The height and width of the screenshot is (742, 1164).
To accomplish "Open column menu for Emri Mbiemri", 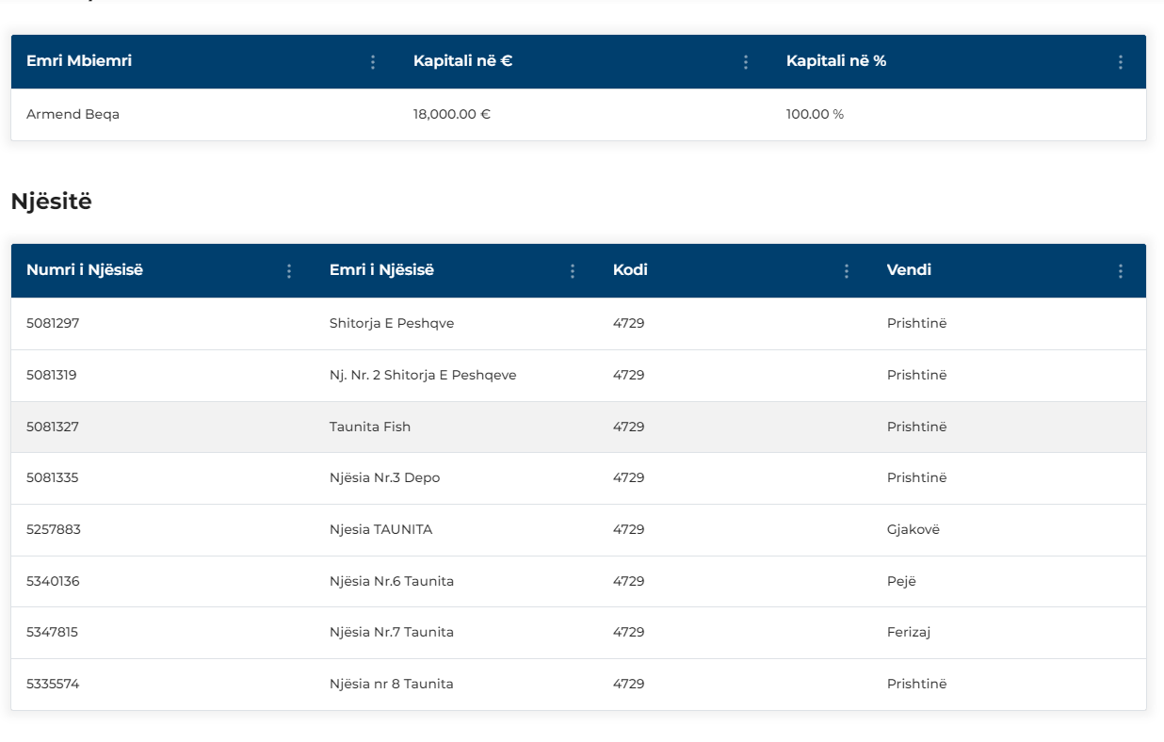I will point(373,62).
